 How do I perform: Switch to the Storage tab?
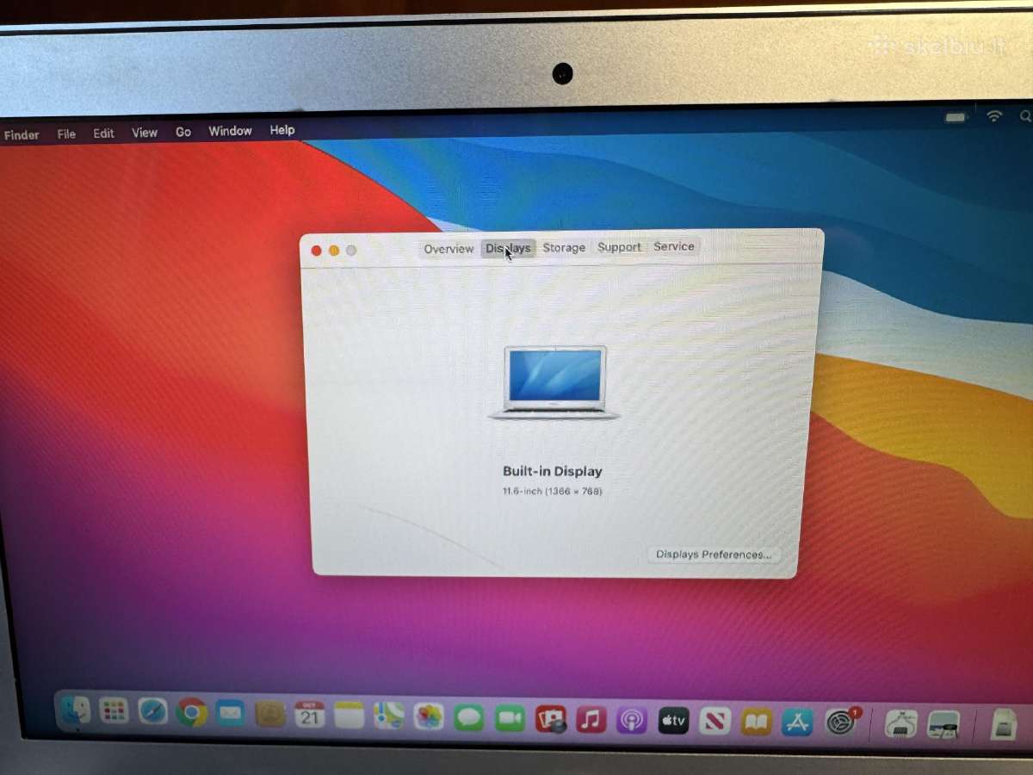point(564,247)
